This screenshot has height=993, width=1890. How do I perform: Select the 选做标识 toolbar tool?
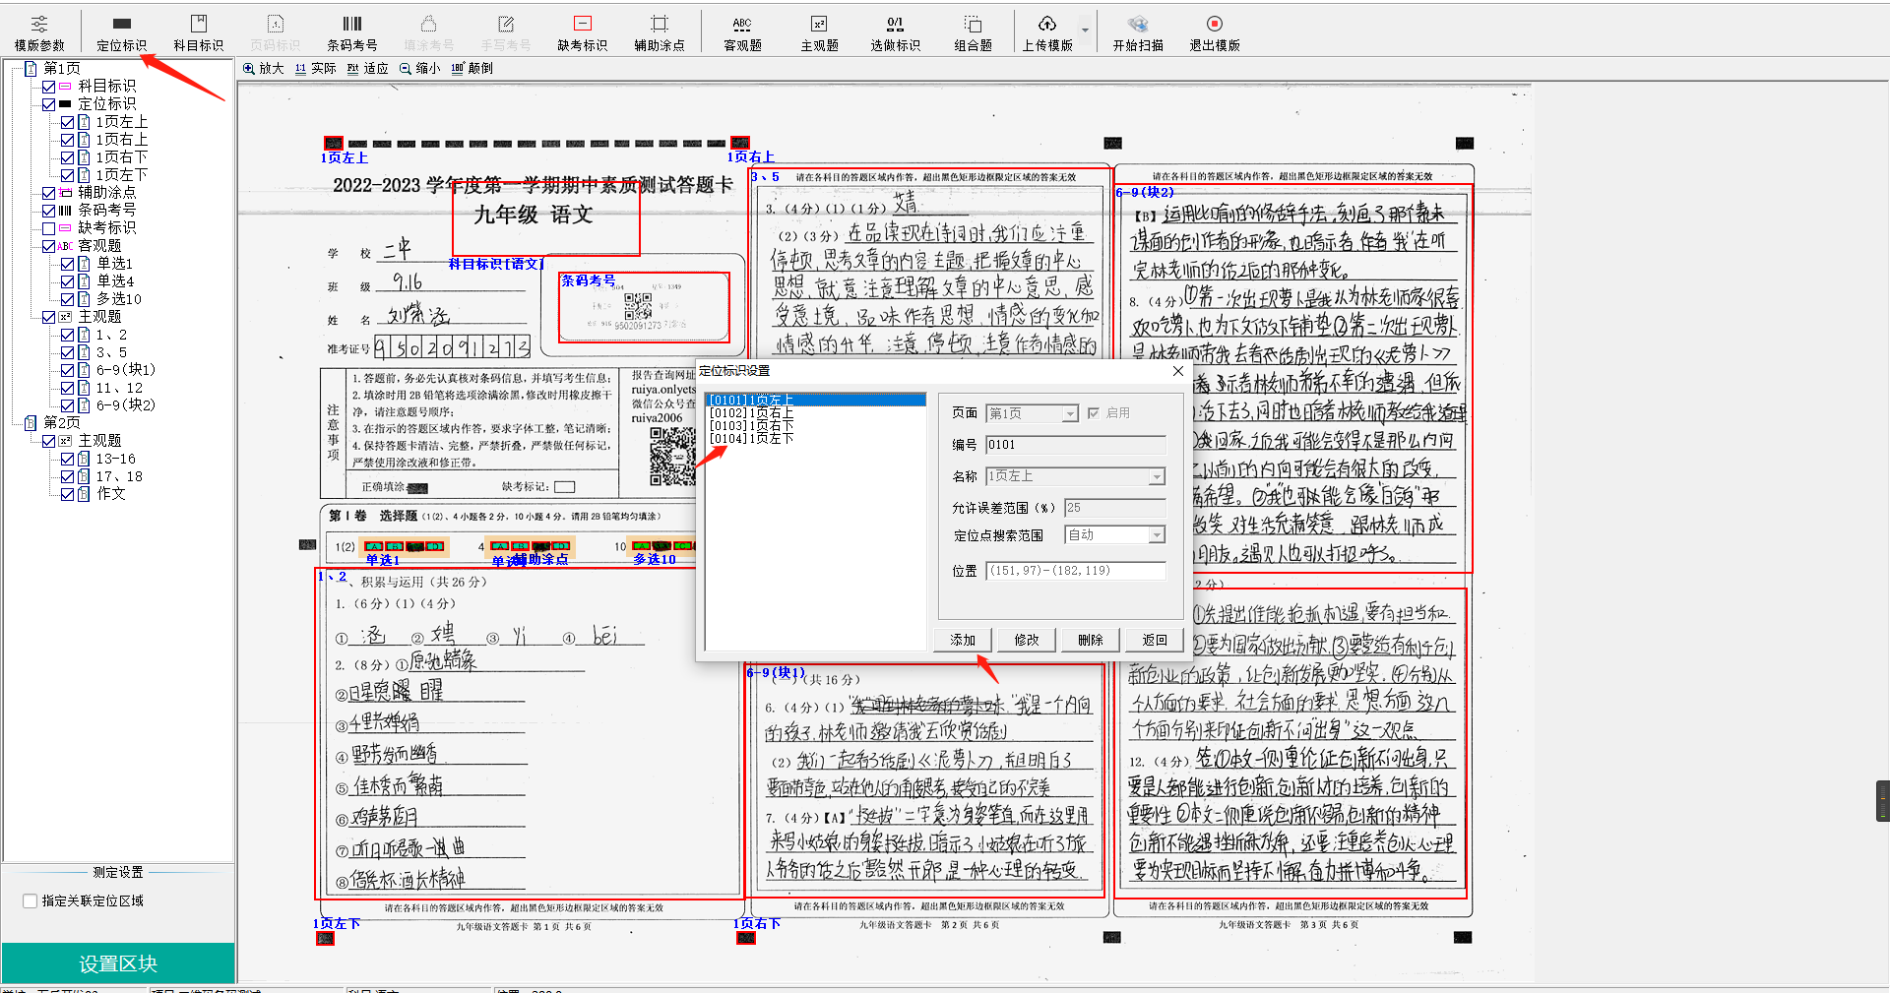[895, 32]
